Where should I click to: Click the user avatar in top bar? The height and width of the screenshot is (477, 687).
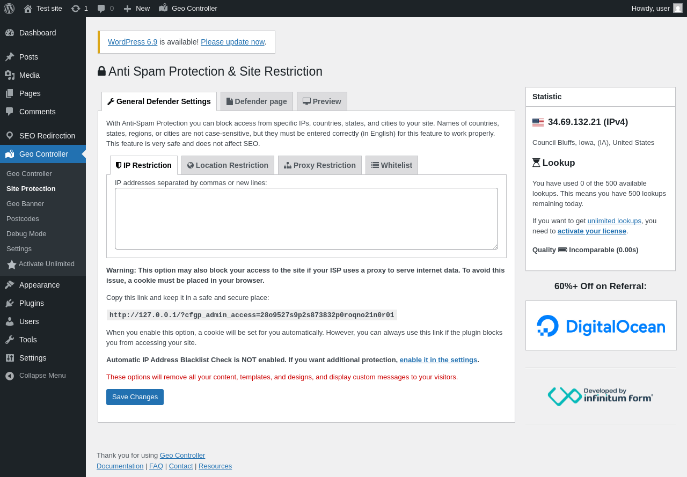678,8
